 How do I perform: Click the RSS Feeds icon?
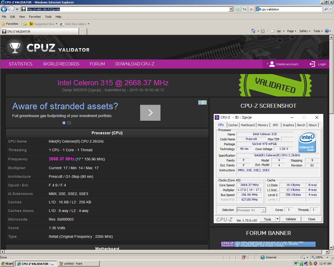tap(263, 31)
